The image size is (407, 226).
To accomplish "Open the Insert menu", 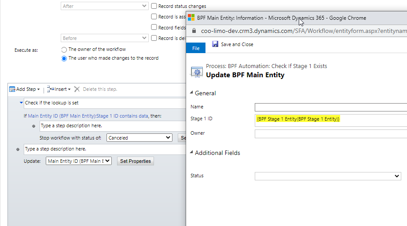I will [x=62, y=89].
